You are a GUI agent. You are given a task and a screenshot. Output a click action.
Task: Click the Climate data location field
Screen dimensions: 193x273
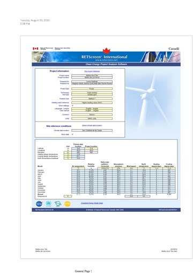(x=92, y=131)
